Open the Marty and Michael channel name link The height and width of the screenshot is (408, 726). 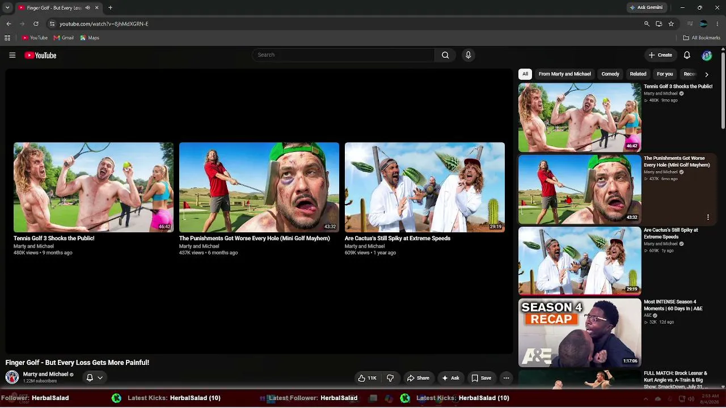click(x=45, y=375)
